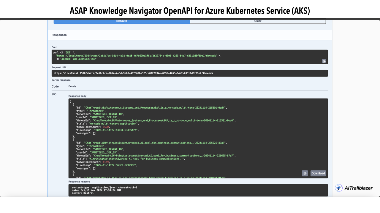The image size is (380, 213).
Task: Click the Details column header
Action: tap(72, 87)
